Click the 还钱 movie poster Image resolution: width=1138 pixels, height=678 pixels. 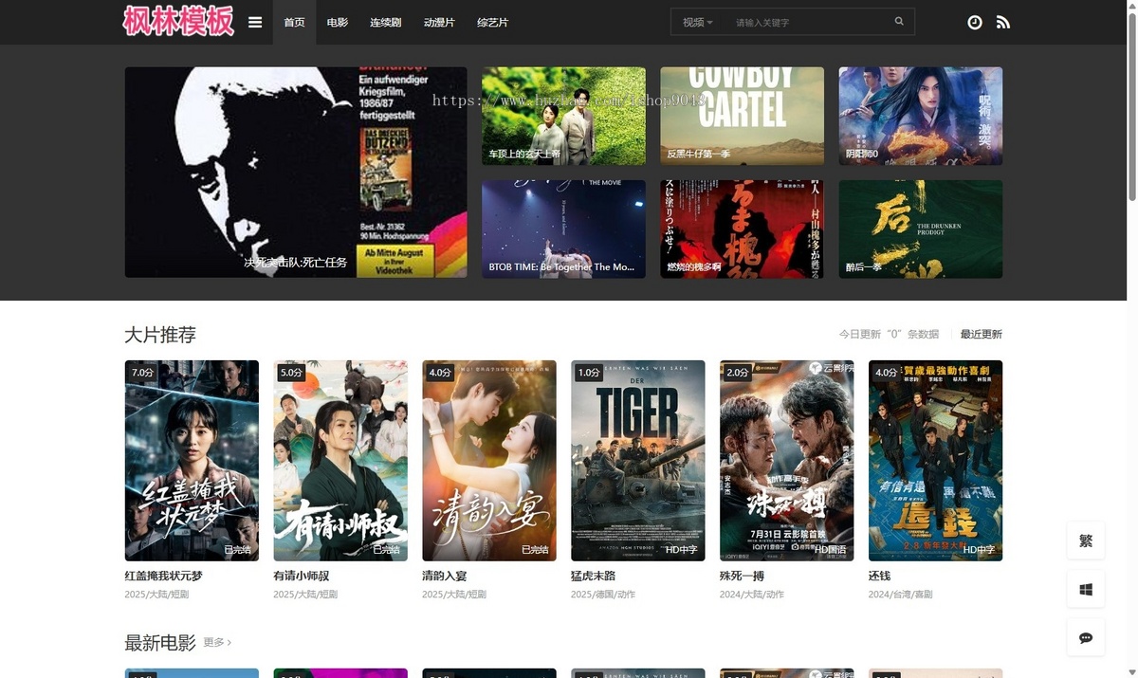click(x=935, y=460)
